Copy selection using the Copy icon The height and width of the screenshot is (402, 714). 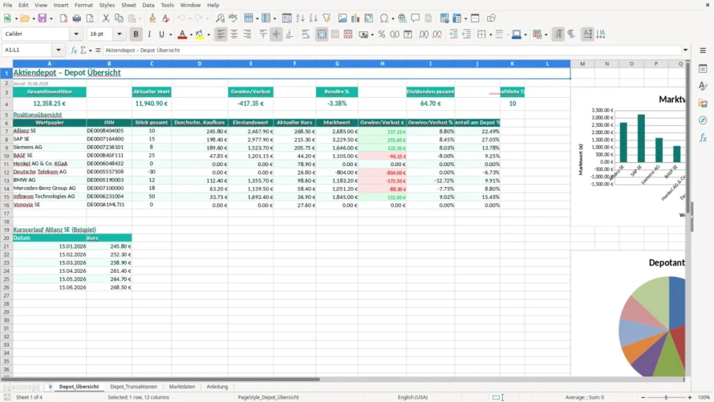pyautogui.click(x=119, y=18)
